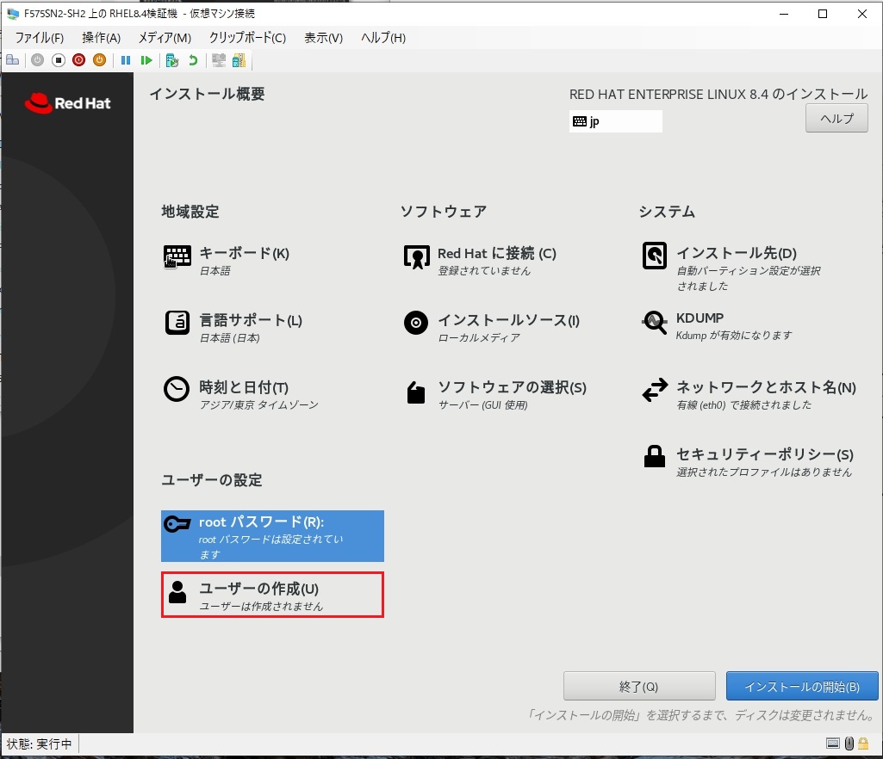The width and height of the screenshot is (883, 759).
Task: Create a checkpoint using the toolbar icon
Action: pyautogui.click(x=172, y=60)
